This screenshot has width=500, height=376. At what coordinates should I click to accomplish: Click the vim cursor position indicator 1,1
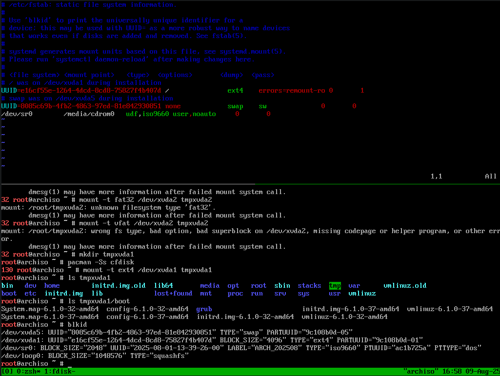click(x=436, y=177)
